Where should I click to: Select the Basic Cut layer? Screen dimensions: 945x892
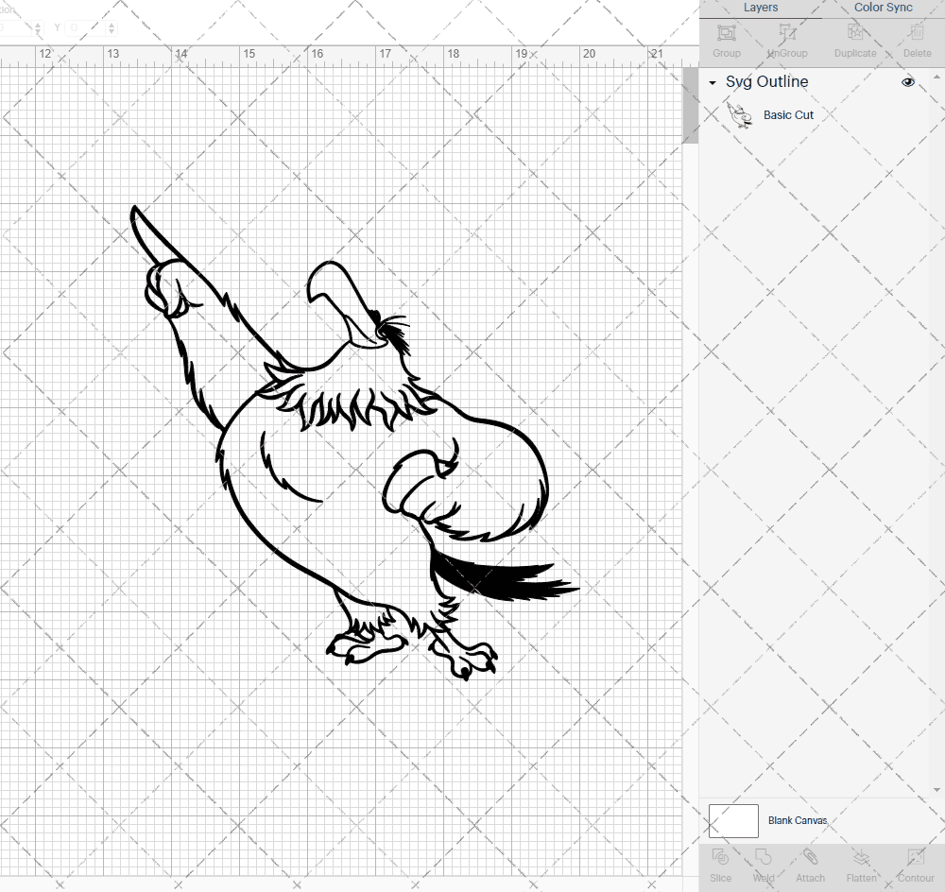click(x=789, y=114)
